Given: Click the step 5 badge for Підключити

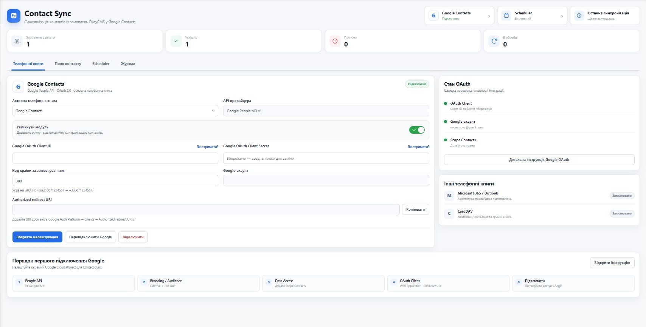Looking at the screenshot, I should point(519,282).
